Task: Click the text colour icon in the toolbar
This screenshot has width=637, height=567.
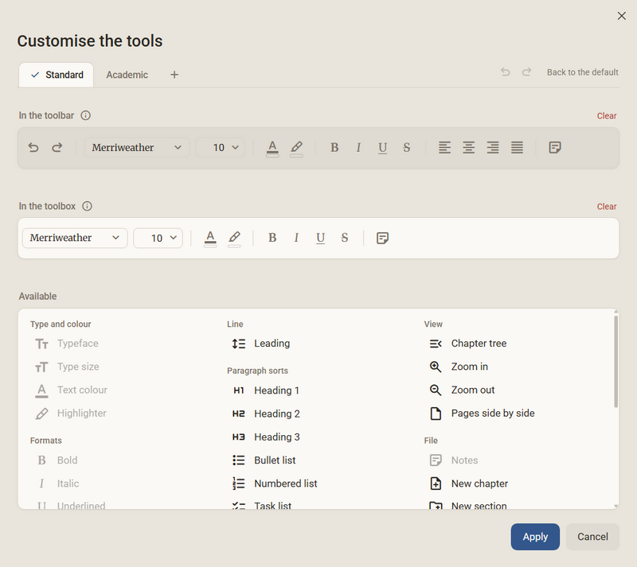Action: tap(272, 148)
